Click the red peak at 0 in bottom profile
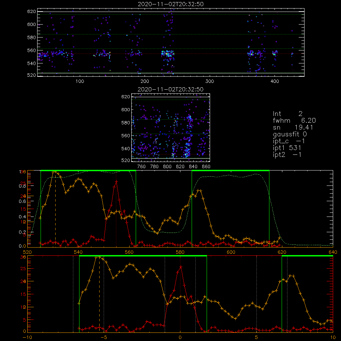 tap(180, 267)
